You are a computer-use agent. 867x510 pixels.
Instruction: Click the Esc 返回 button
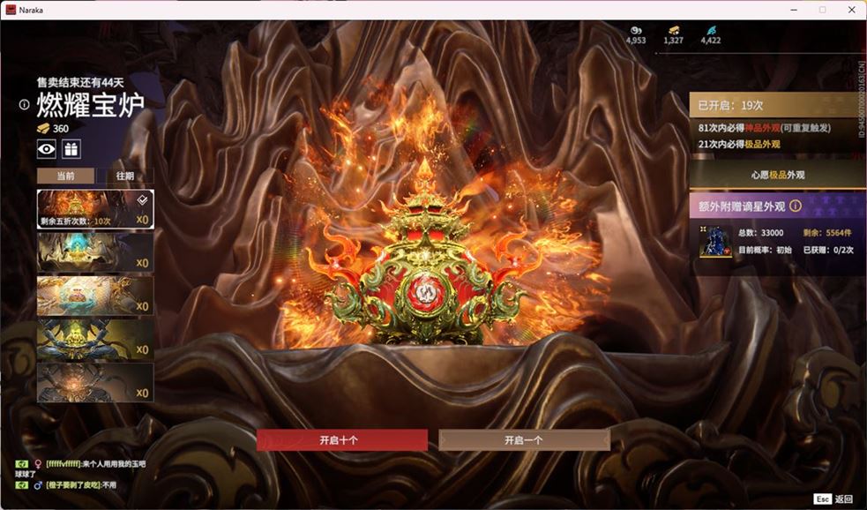click(833, 499)
